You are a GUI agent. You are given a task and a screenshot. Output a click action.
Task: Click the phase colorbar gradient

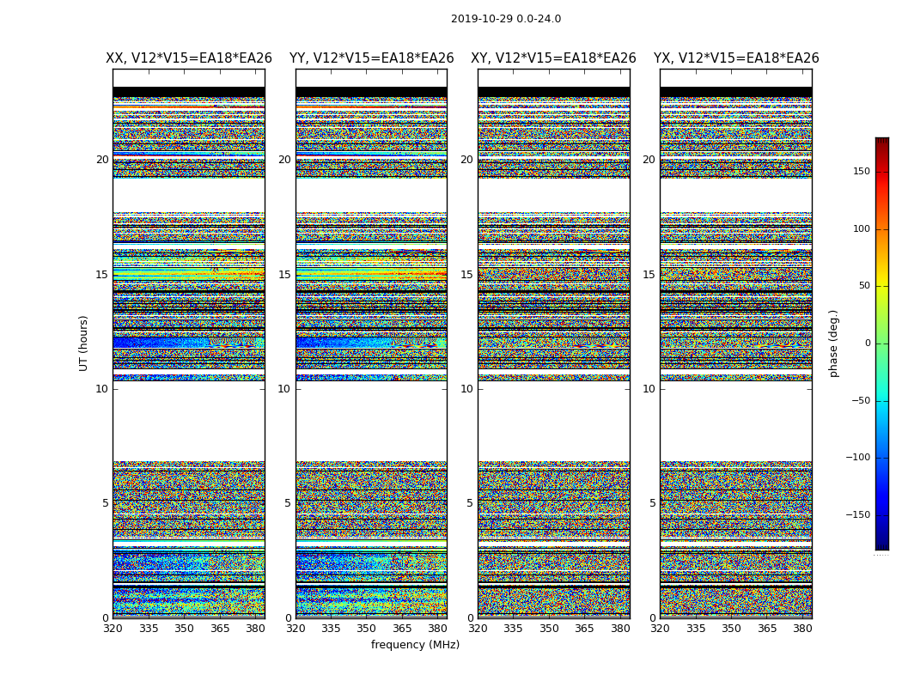pyautogui.click(x=882, y=343)
